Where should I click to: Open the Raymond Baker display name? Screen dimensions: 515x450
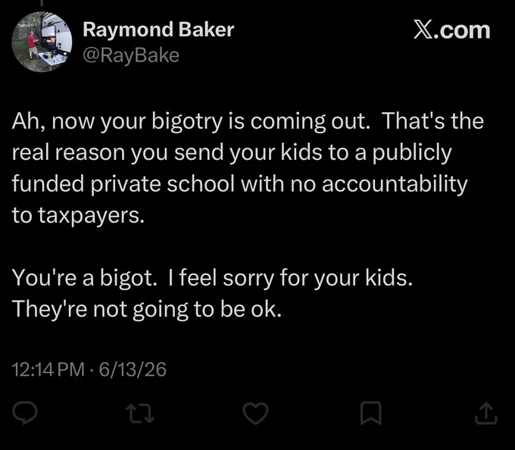158,30
